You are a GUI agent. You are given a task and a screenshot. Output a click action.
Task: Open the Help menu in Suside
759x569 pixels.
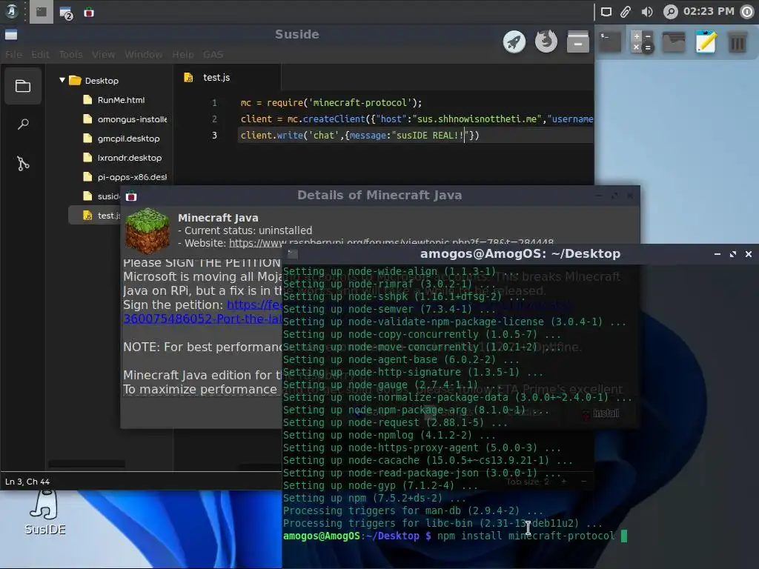coord(183,54)
